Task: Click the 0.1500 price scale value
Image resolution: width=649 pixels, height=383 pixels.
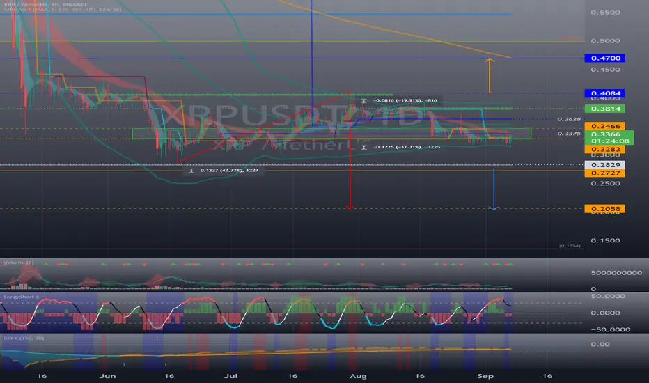Action: 605,240
